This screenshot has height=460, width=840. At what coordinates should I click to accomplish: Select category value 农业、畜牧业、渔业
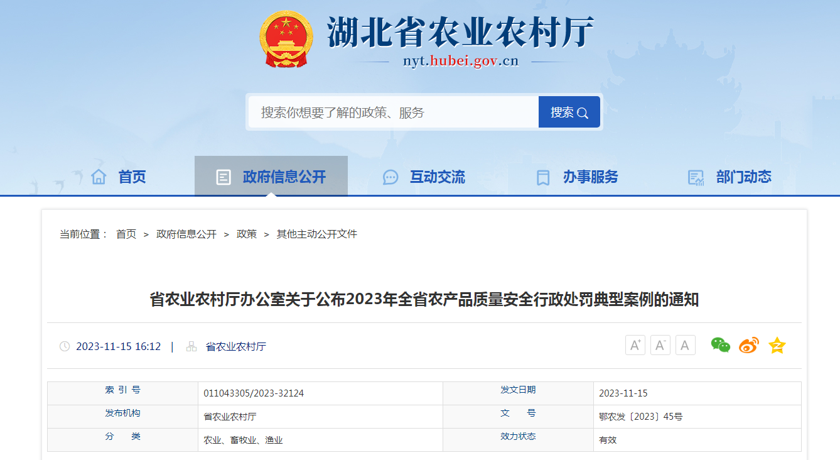point(244,440)
